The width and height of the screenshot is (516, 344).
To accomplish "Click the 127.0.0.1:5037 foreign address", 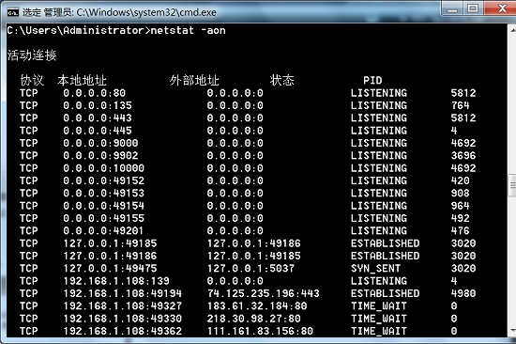I will (x=250, y=269).
